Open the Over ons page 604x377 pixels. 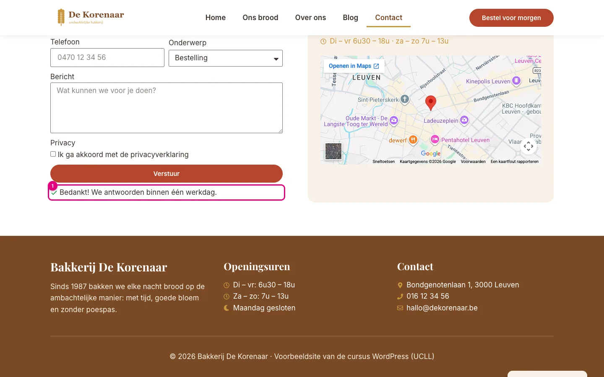tap(310, 18)
